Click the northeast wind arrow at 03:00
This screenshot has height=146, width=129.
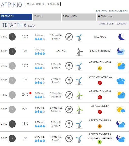(69, 37)
